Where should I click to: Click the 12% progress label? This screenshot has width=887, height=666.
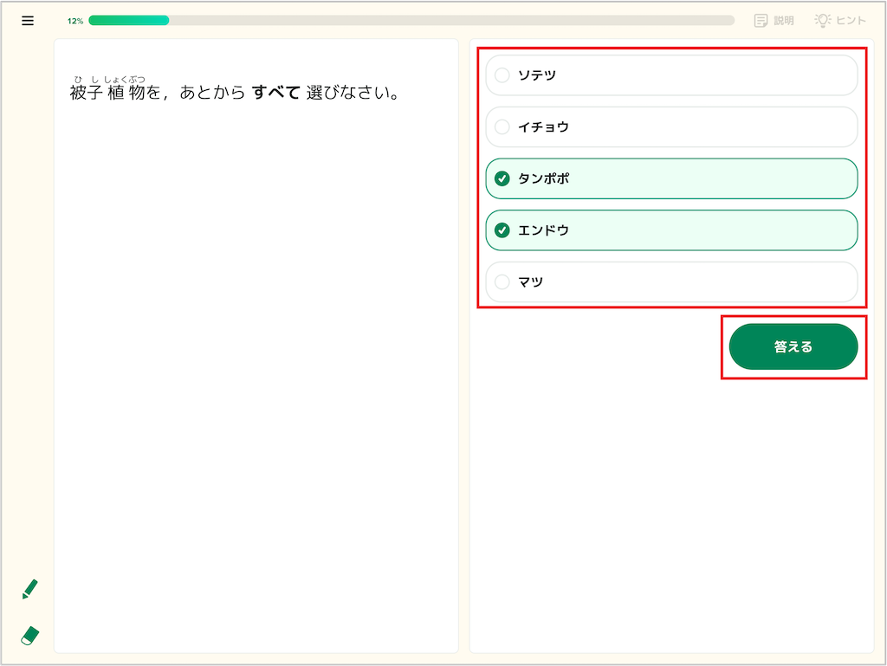pos(75,21)
